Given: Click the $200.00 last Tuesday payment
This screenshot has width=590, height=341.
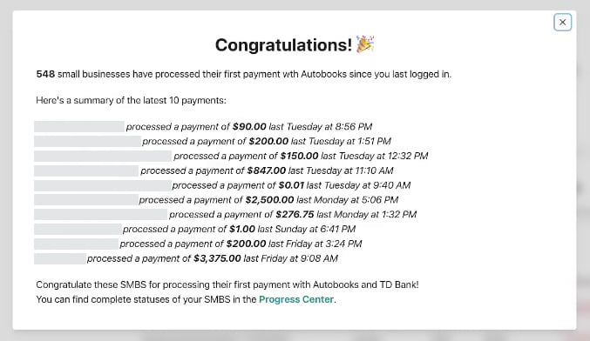Looking at the screenshot, I should (213, 141).
